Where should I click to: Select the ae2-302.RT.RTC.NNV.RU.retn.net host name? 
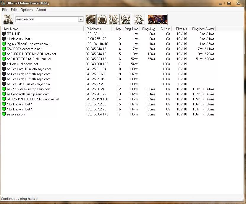[x=31, y=54]
